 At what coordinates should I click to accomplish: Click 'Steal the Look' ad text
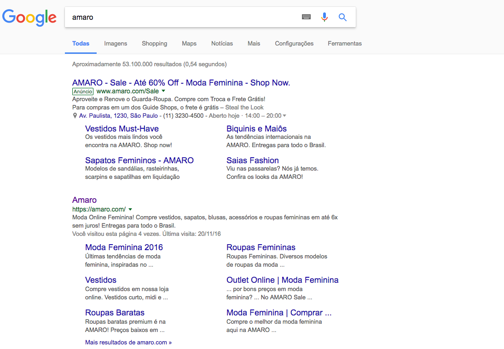[x=244, y=107]
